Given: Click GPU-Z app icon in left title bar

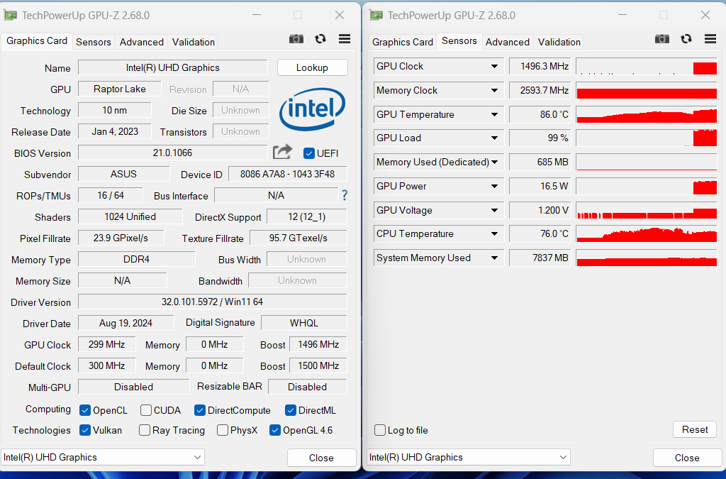Looking at the screenshot, I should point(11,16).
